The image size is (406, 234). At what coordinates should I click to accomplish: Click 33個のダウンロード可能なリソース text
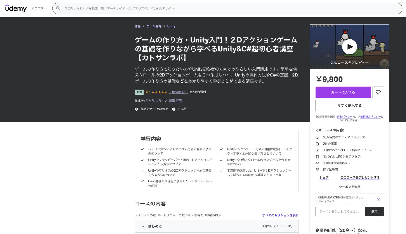[x=348, y=150]
